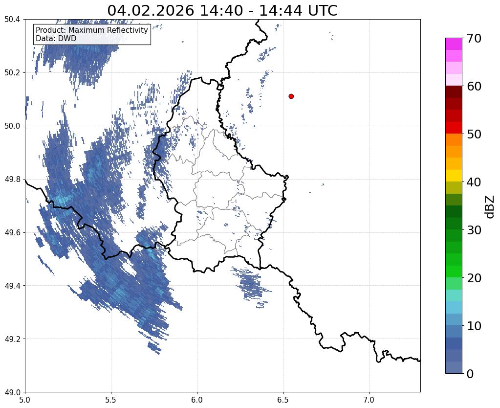500x408 pixels.
Task: Click the longitude tick label '7.0'
Action: click(369, 400)
